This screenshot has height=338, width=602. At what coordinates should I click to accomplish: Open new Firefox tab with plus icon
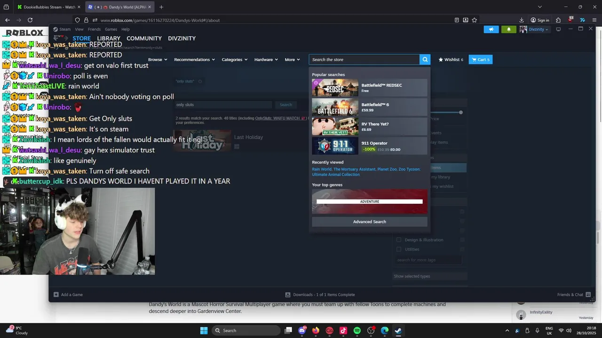[161, 7]
